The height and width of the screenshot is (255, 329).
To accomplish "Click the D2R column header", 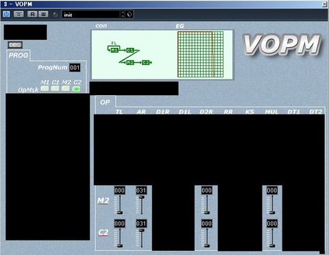I will [206, 112].
